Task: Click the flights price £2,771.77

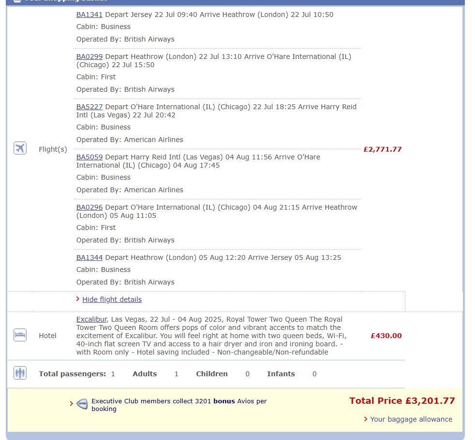Action: (x=383, y=149)
